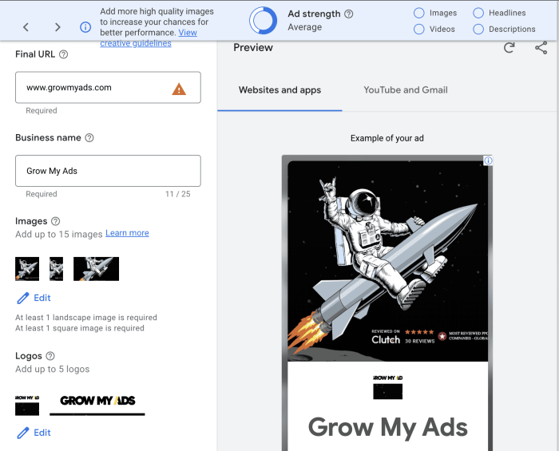The width and height of the screenshot is (559, 451).
Task: Click the pencil icon to edit logos
Action: click(23, 433)
